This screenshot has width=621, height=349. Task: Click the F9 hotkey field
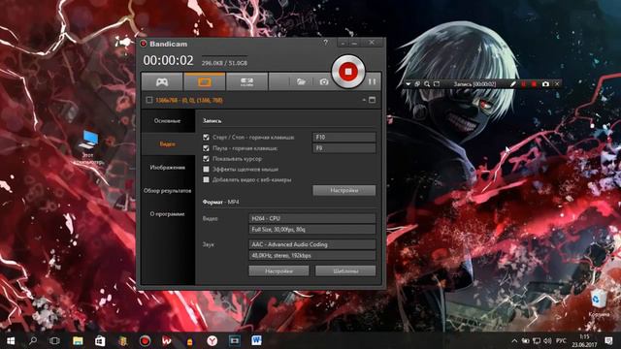point(344,148)
